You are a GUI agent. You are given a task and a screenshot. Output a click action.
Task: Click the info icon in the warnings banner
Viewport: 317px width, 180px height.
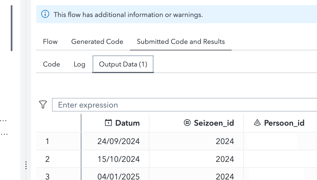coord(45,14)
